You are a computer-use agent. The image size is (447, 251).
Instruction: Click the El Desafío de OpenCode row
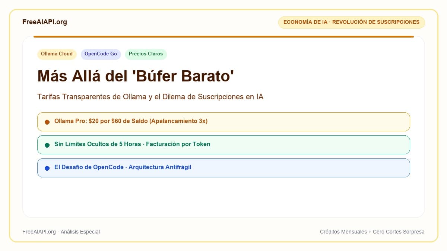pyautogui.click(x=223, y=168)
